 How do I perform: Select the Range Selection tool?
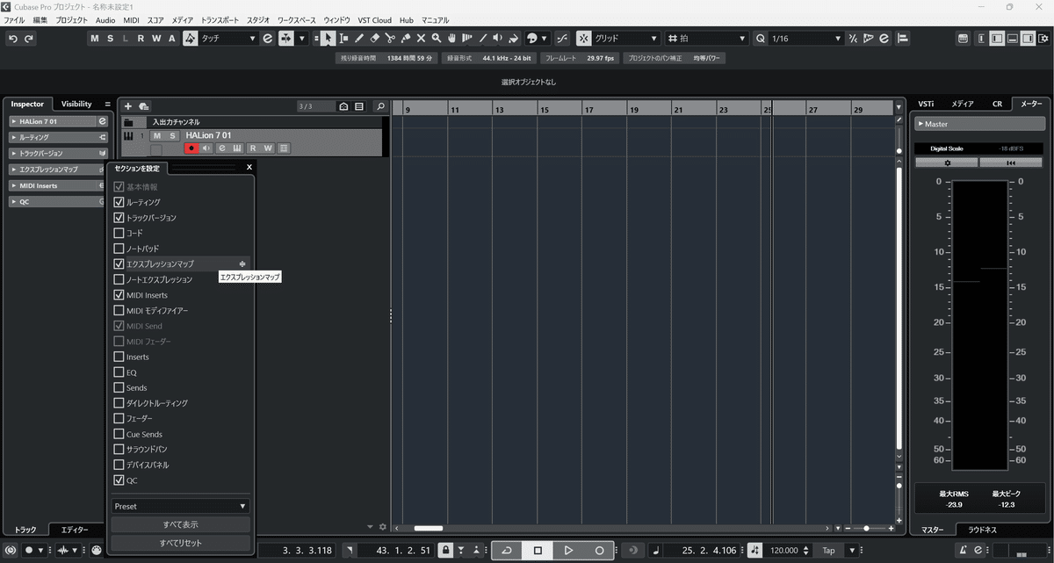pos(343,39)
